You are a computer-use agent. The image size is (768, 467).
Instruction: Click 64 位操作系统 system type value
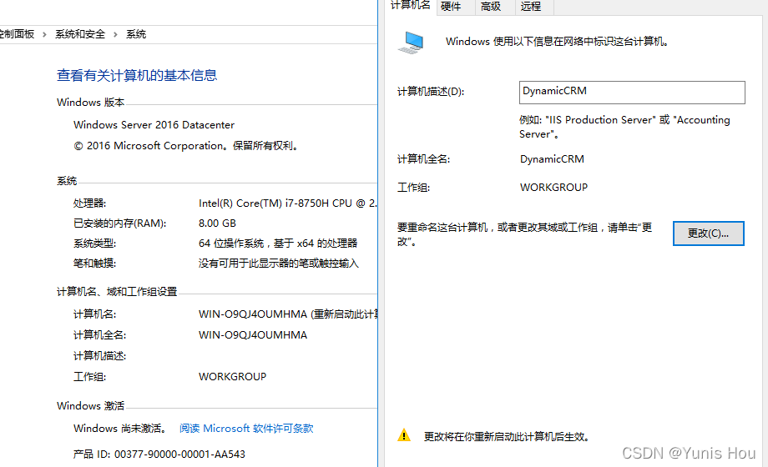point(278,244)
